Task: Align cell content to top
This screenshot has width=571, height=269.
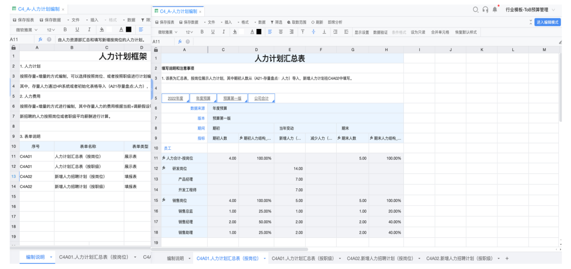Action: point(302,32)
